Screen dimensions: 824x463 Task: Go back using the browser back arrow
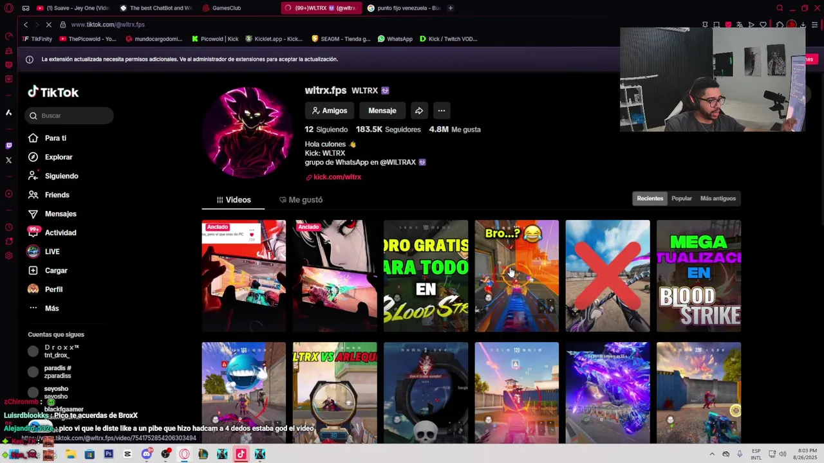pyautogui.click(x=26, y=24)
